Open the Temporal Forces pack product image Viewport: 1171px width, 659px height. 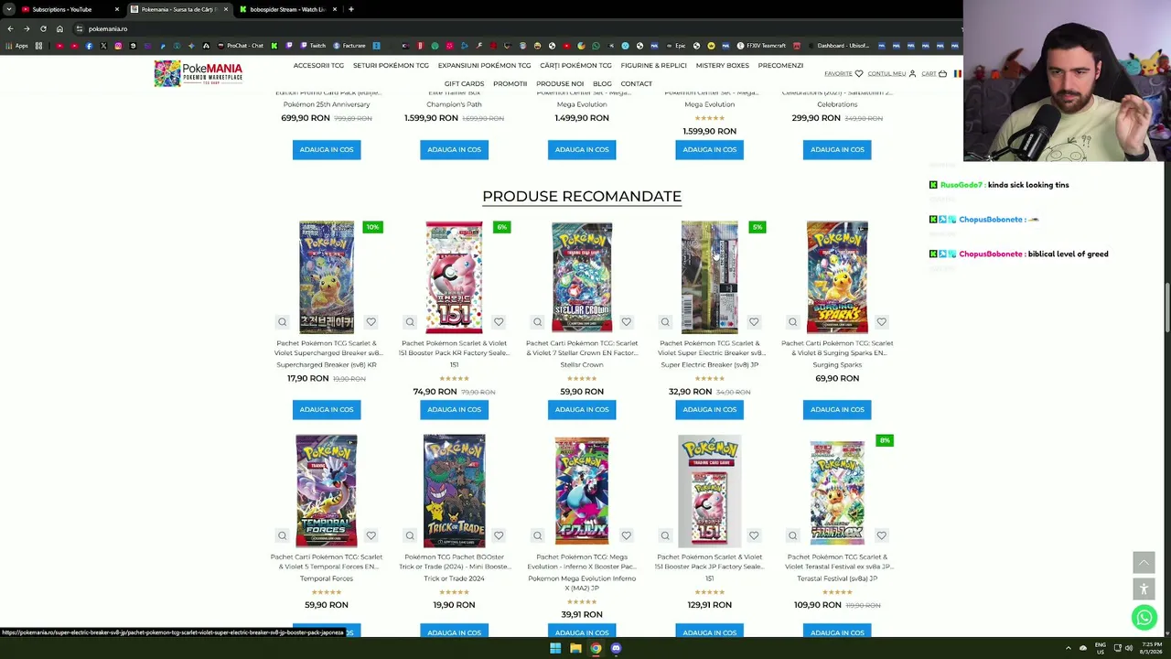[327, 491]
